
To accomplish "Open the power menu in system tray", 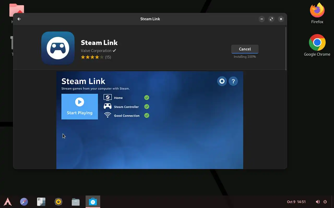I will [325, 202].
